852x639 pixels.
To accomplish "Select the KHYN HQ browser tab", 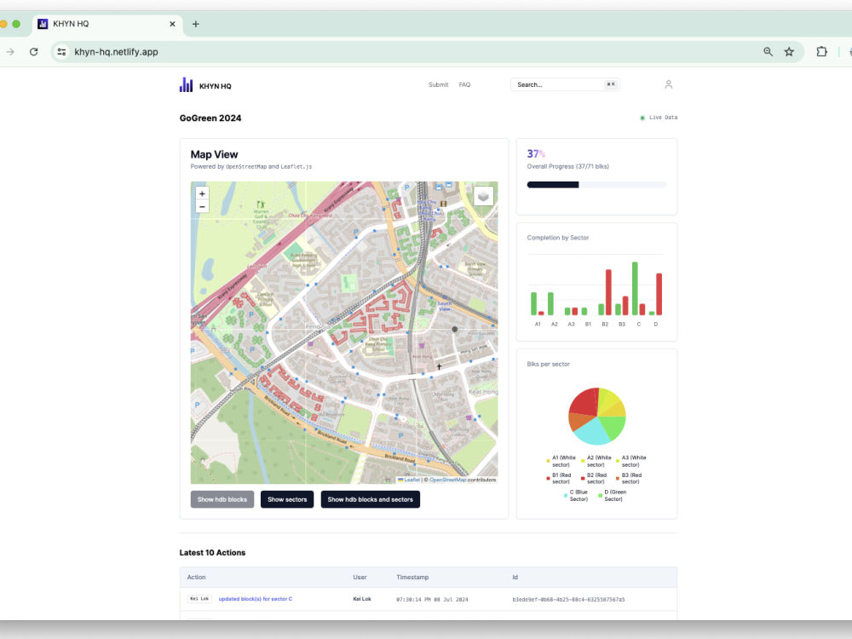I will pos(107,24).
